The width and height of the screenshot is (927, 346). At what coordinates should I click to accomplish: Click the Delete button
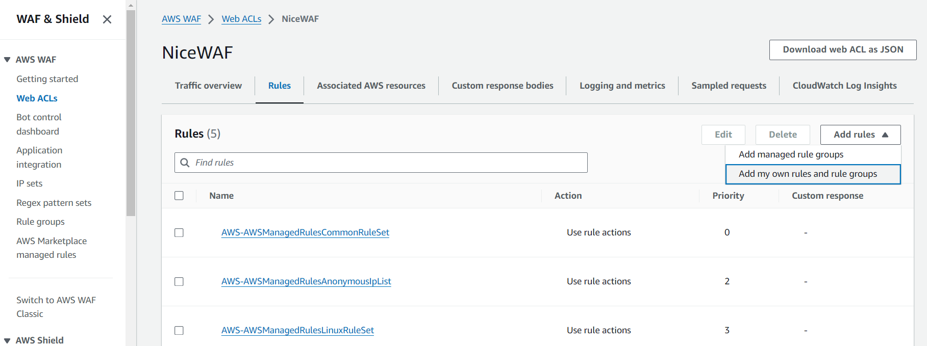click(783, 135)
